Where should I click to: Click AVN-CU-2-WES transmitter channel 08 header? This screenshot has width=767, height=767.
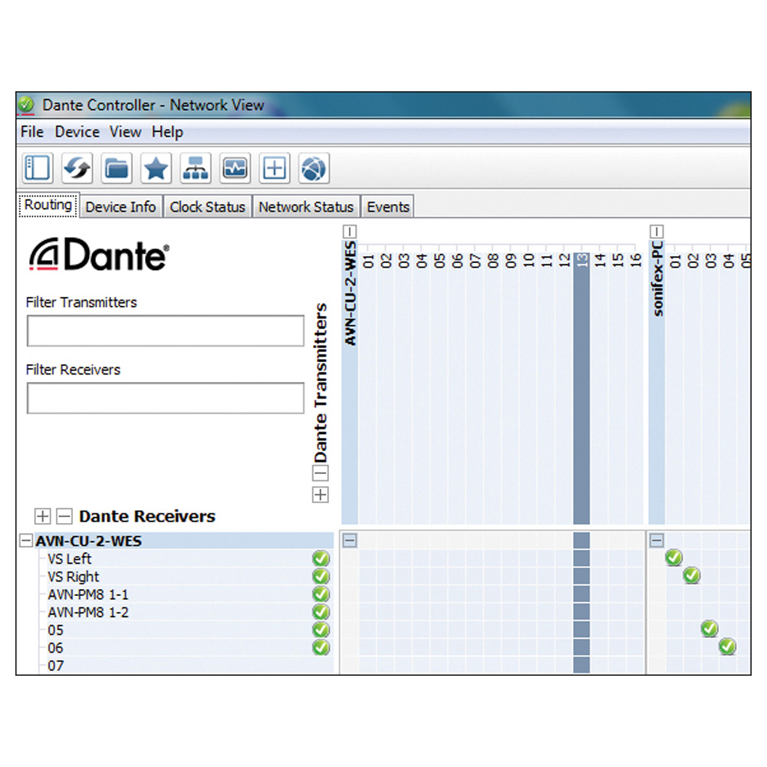click(493, 260)
